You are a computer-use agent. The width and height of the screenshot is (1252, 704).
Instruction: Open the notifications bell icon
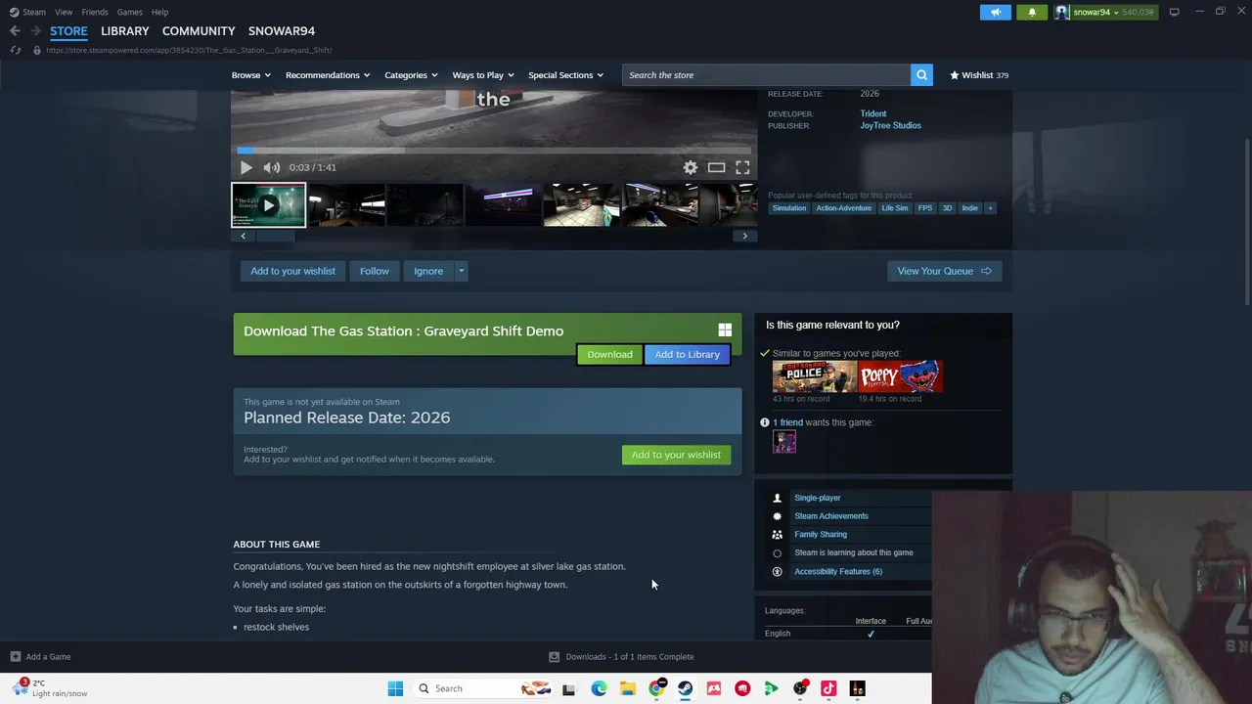[x=1032, y=12]
